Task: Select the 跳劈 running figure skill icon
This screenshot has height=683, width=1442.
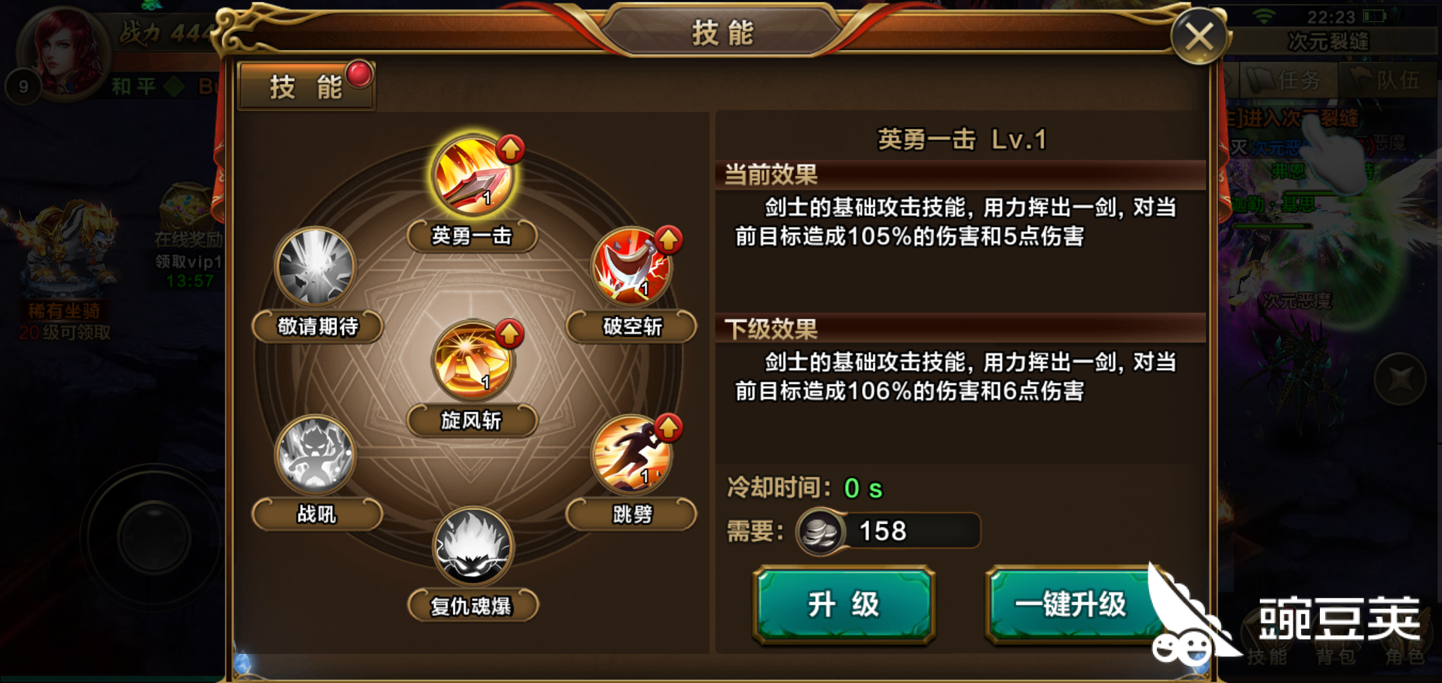Action: [x=631, y=455]
